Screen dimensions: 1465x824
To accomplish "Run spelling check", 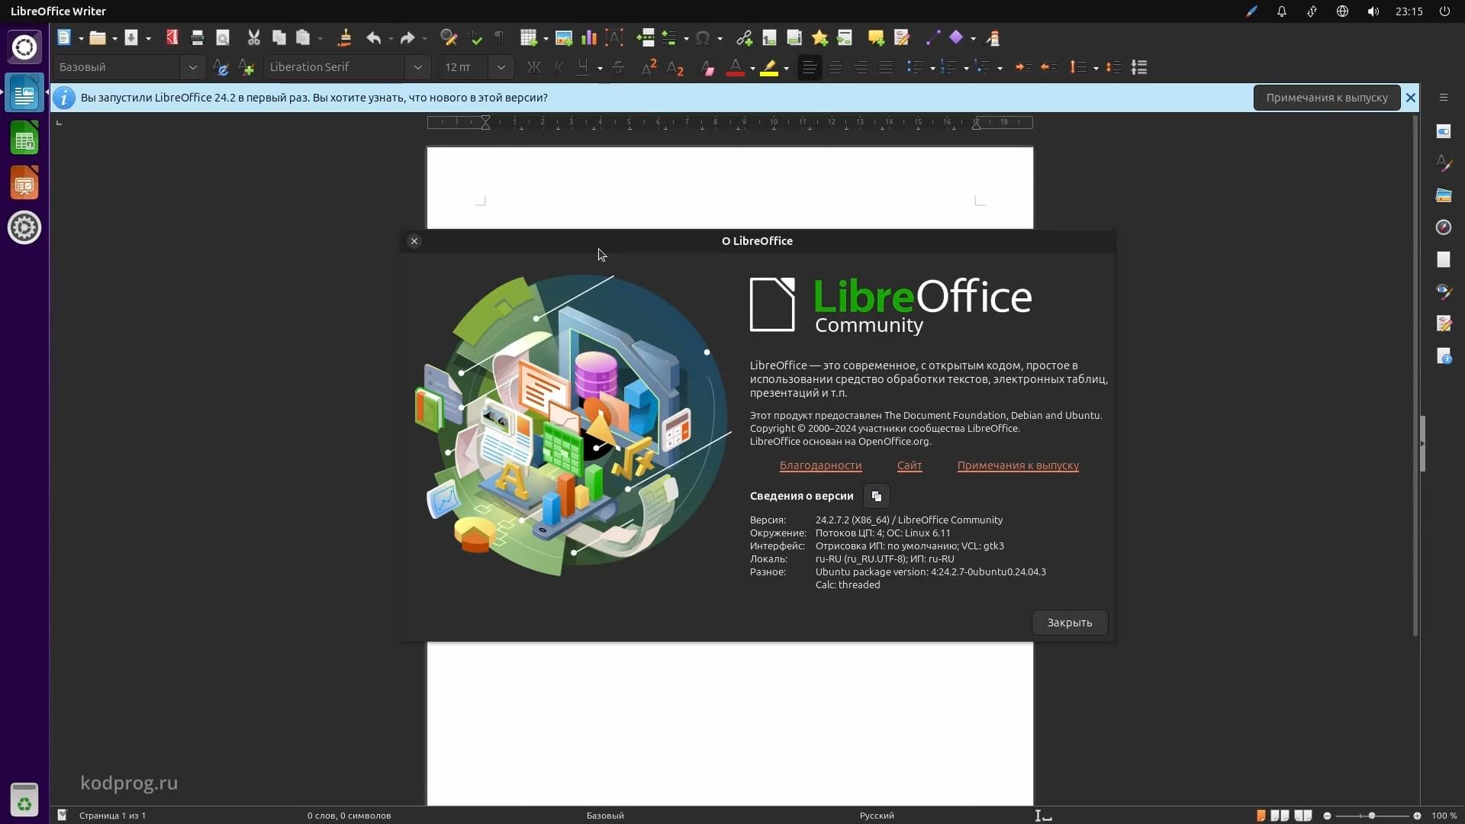I will click(475, 37).
